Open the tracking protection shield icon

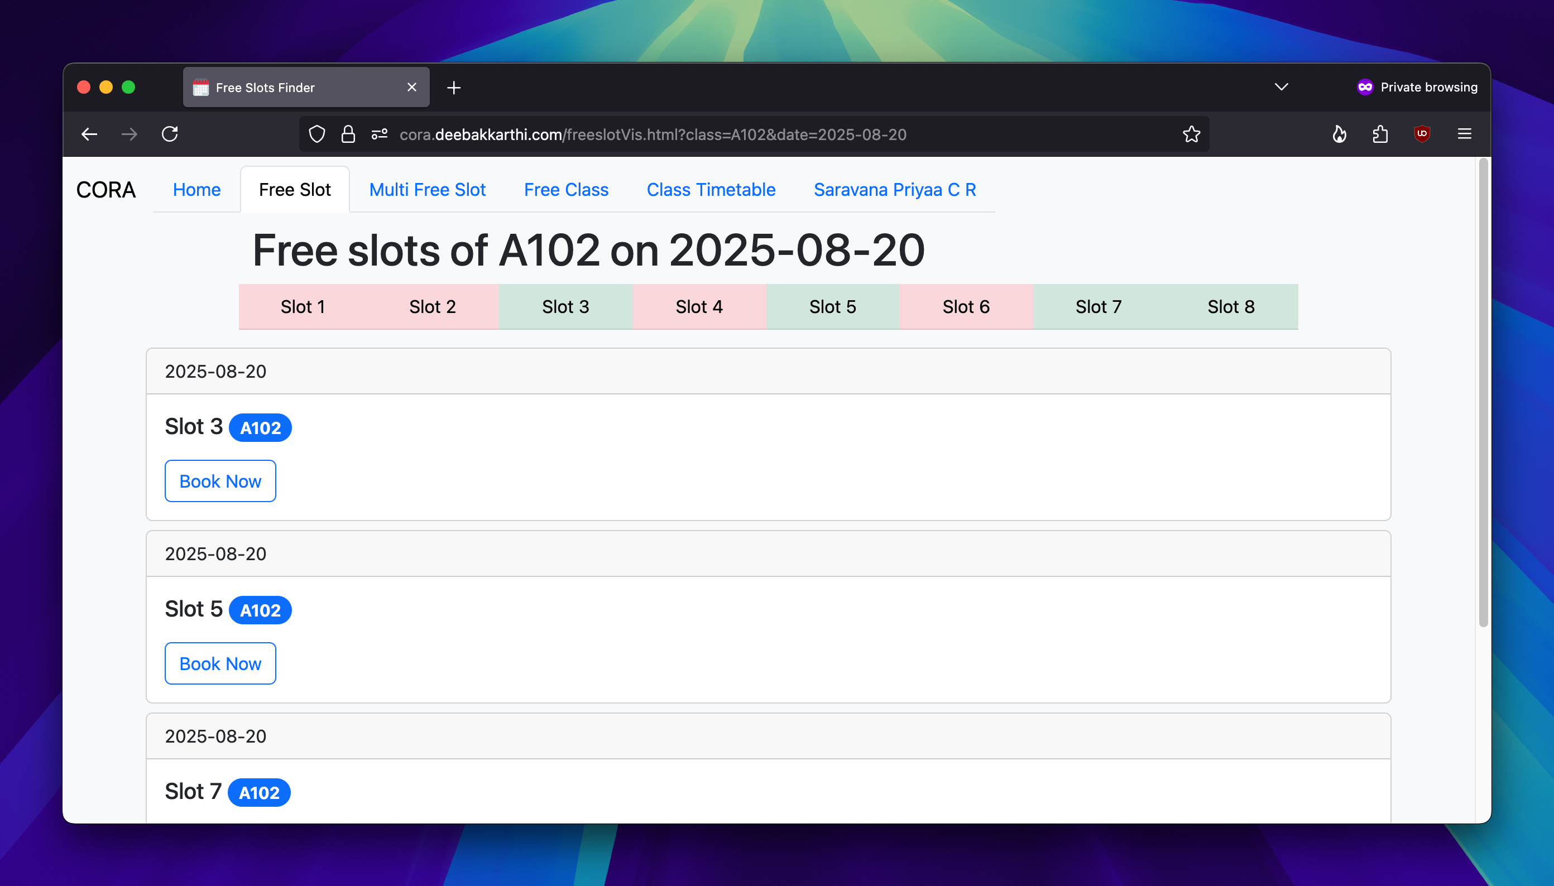317,134
